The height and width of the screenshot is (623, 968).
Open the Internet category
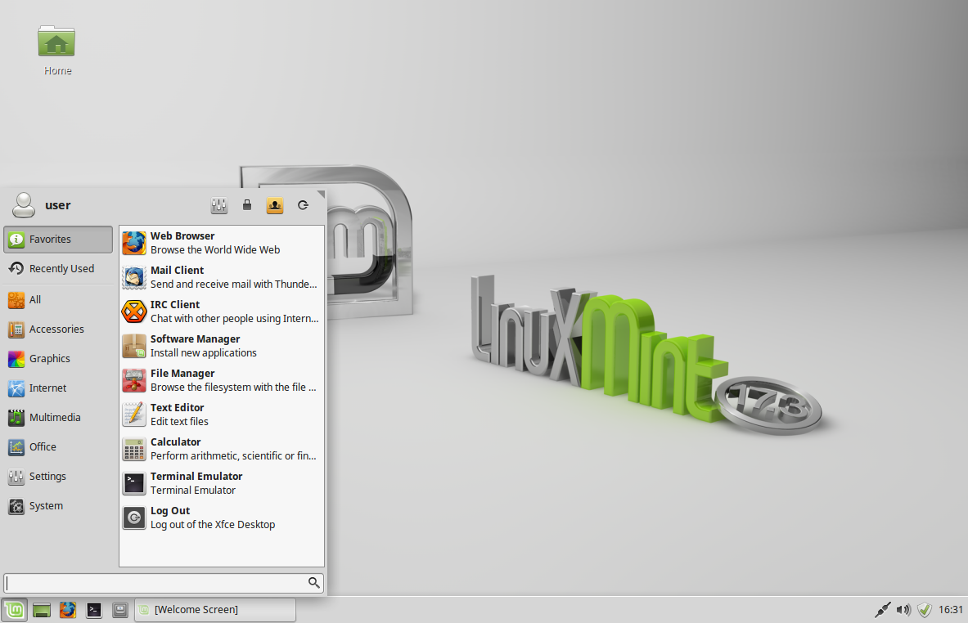(x=58, y=388)
